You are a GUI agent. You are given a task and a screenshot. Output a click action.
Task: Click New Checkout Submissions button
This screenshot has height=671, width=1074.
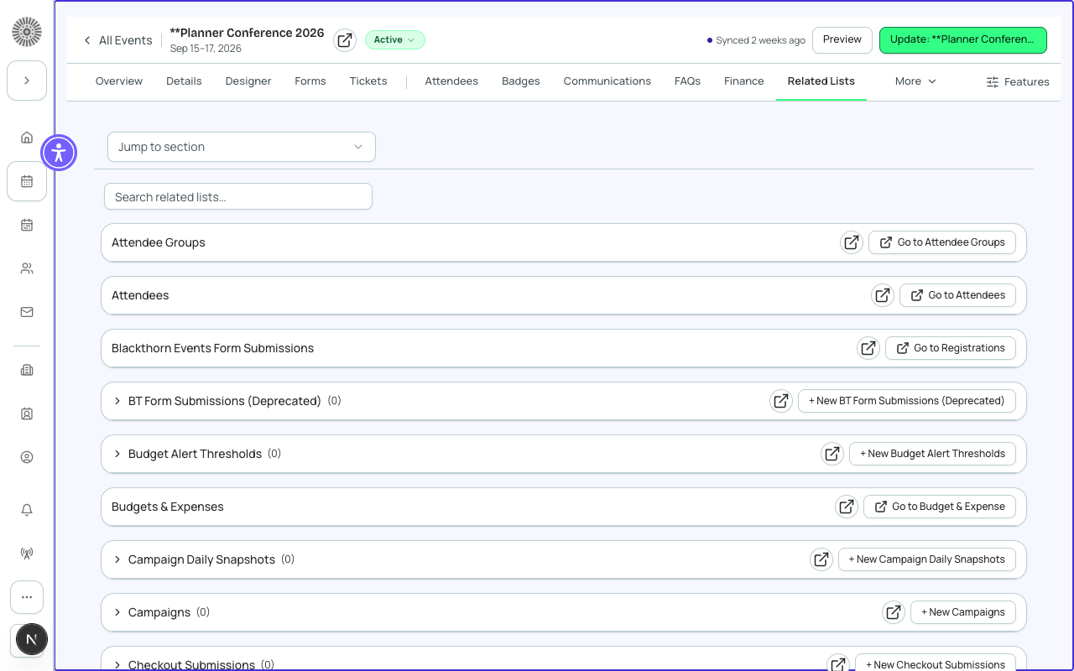tap(936, 663)
